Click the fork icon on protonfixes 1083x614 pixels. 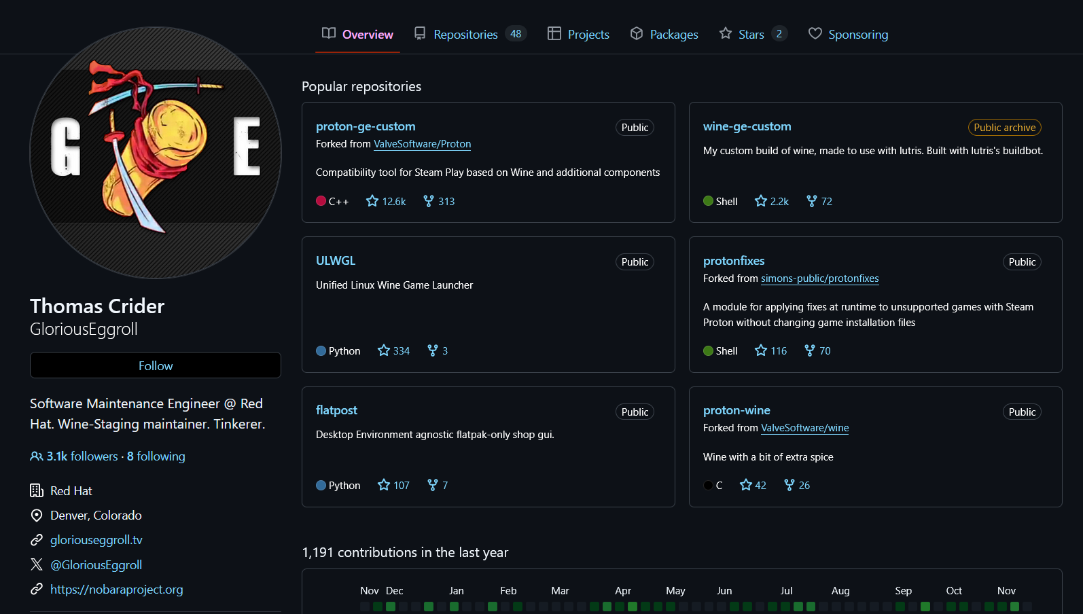pos(810,350)
